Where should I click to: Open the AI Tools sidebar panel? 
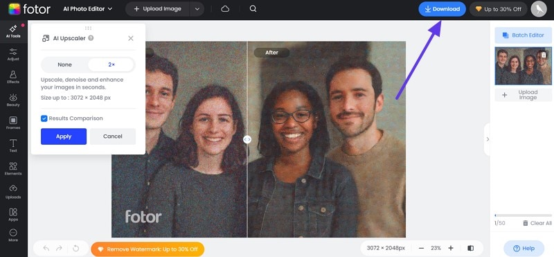13,31
